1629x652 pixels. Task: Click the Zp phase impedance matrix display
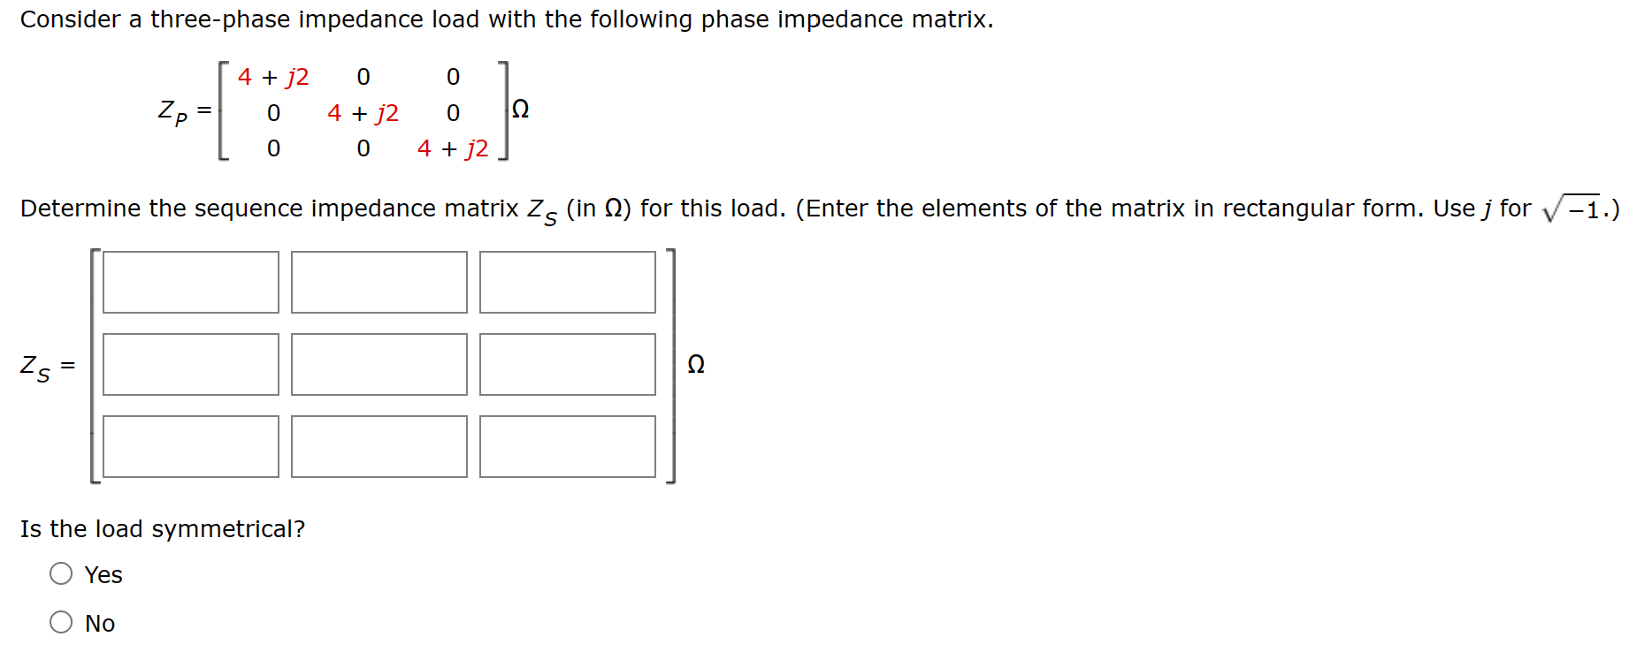click(363, 110)
